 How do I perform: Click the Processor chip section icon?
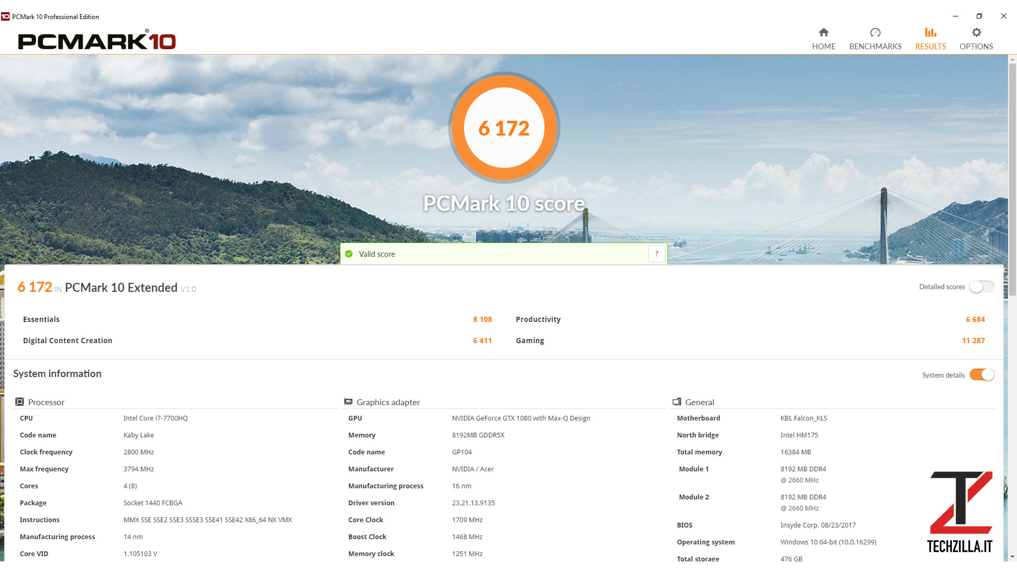click(20, 402)
